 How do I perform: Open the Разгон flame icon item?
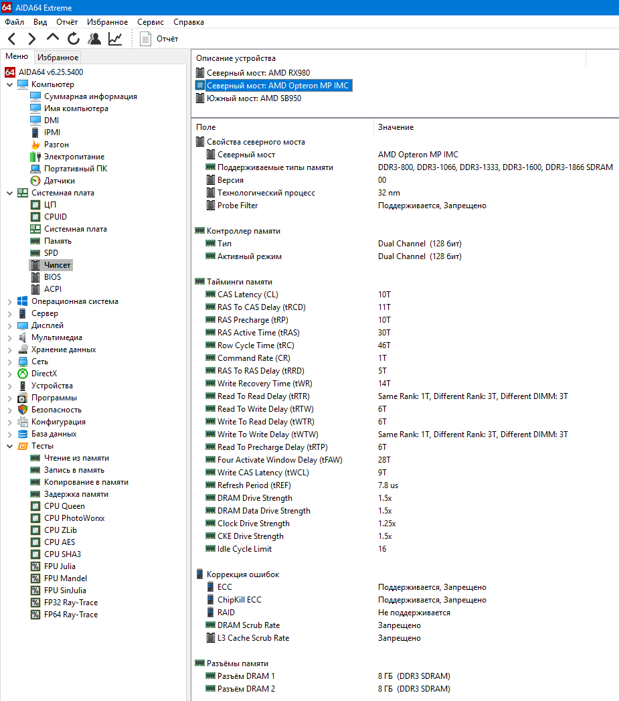(35, 145)
